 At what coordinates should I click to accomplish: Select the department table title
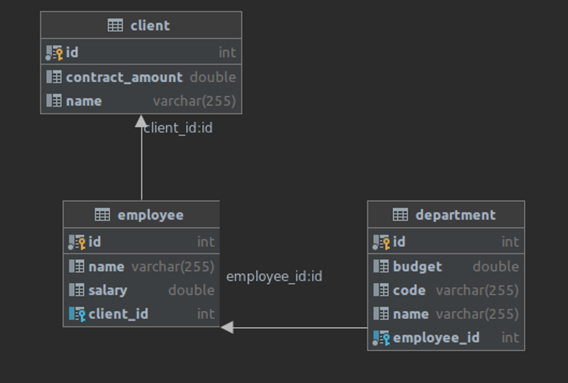(x=455, y=215)
